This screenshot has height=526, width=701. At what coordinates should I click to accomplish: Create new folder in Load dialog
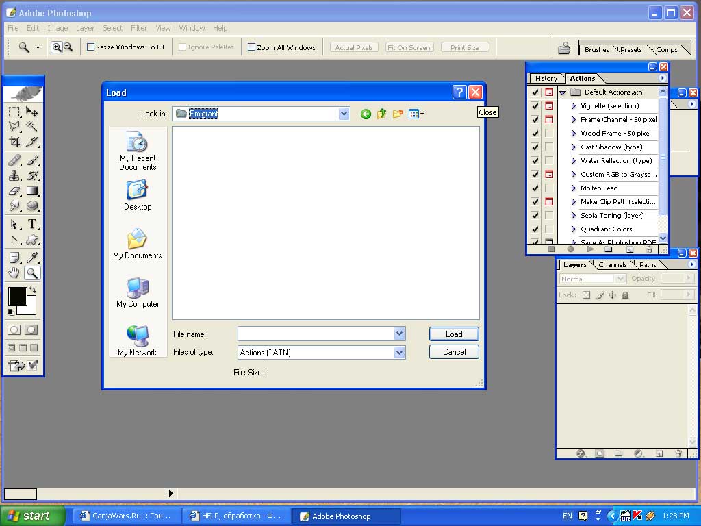[398, 114]
